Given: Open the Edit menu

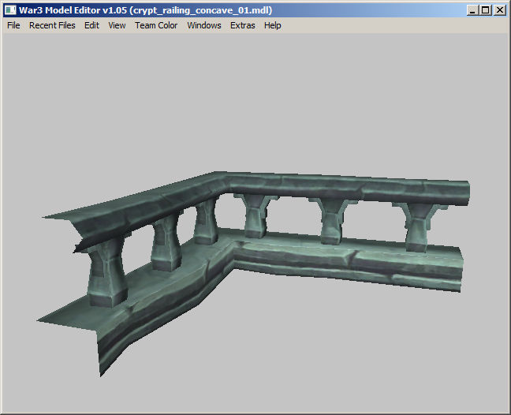Looking at the screenshot, I should 91,25.
